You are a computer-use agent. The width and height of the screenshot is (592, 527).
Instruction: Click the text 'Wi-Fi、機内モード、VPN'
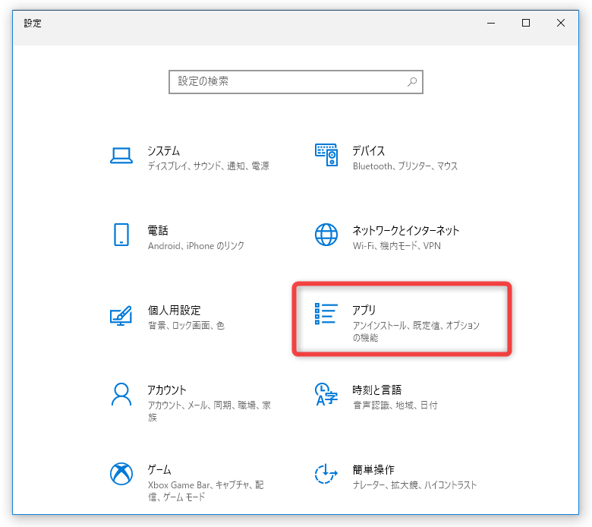click(x=397, y=246)
